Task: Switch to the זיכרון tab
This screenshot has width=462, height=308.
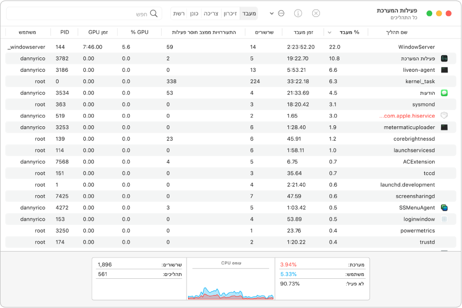Action: (230, 13)
